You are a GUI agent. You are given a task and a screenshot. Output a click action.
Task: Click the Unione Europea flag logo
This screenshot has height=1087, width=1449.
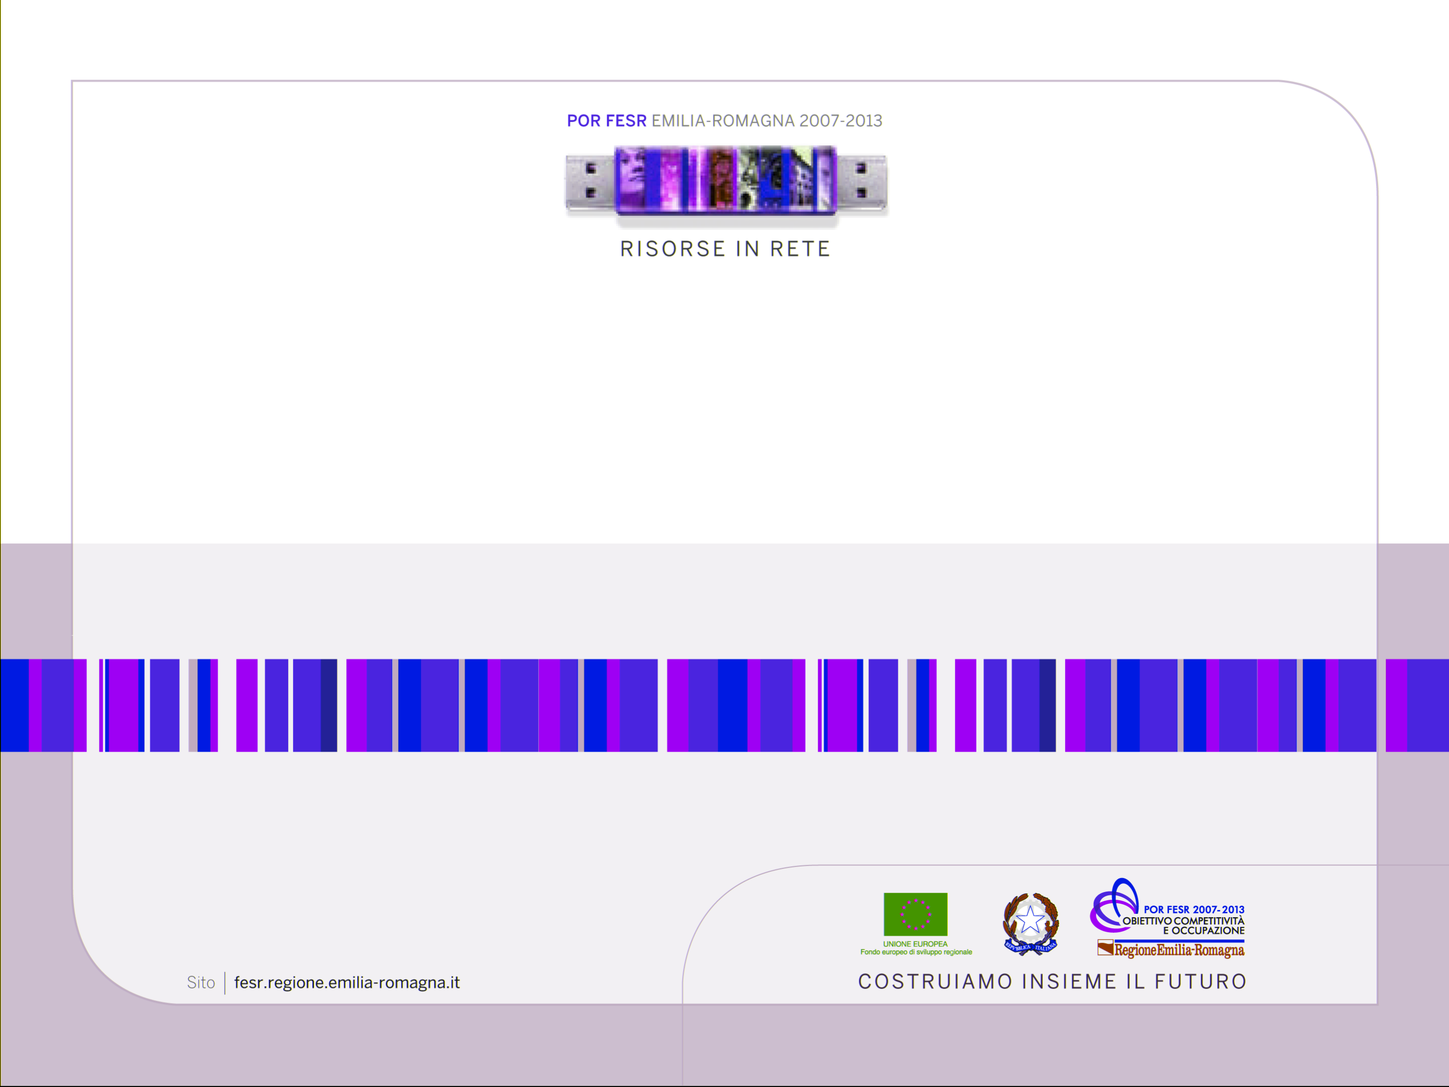point(915,914)
